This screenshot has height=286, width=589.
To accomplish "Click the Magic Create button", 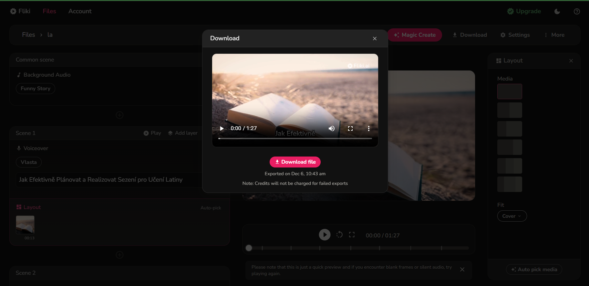I will (x=415, y=35).
